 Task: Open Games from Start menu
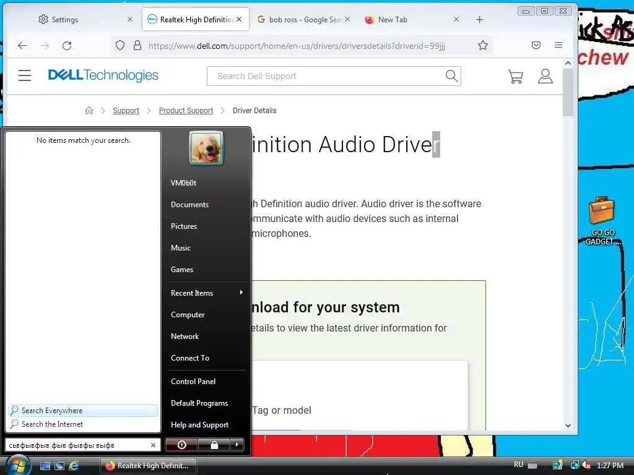(x=182, y=270)
